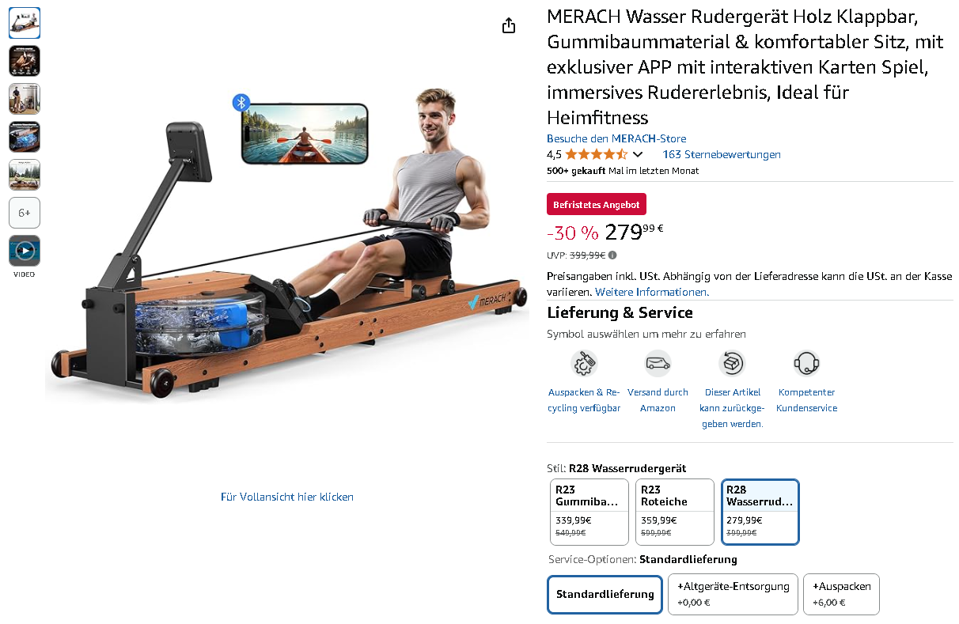The image size is (959, 624).
Task: Click the UVP info icon
Action: [612, 255]
